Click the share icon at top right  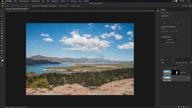(x=190, y=6)
